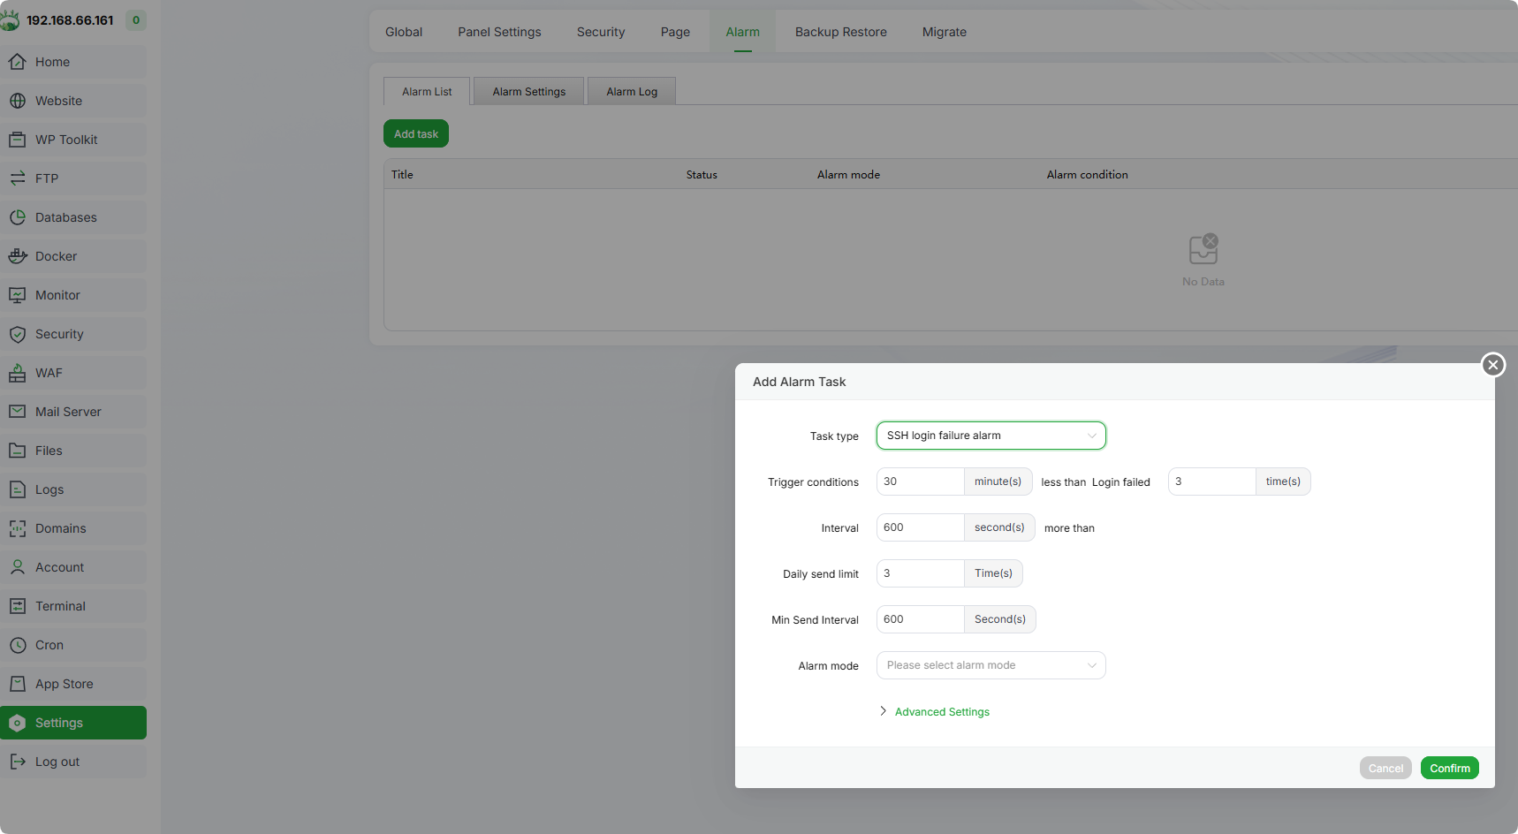Screen dimensions: 1518x834
Task: Open the Task type dropdown
Action: (x=990, y=436)
